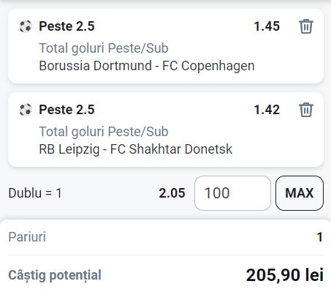Click the Pariuri row
Viewport: 331px width, 292px height.
click(x=166, y=237)
